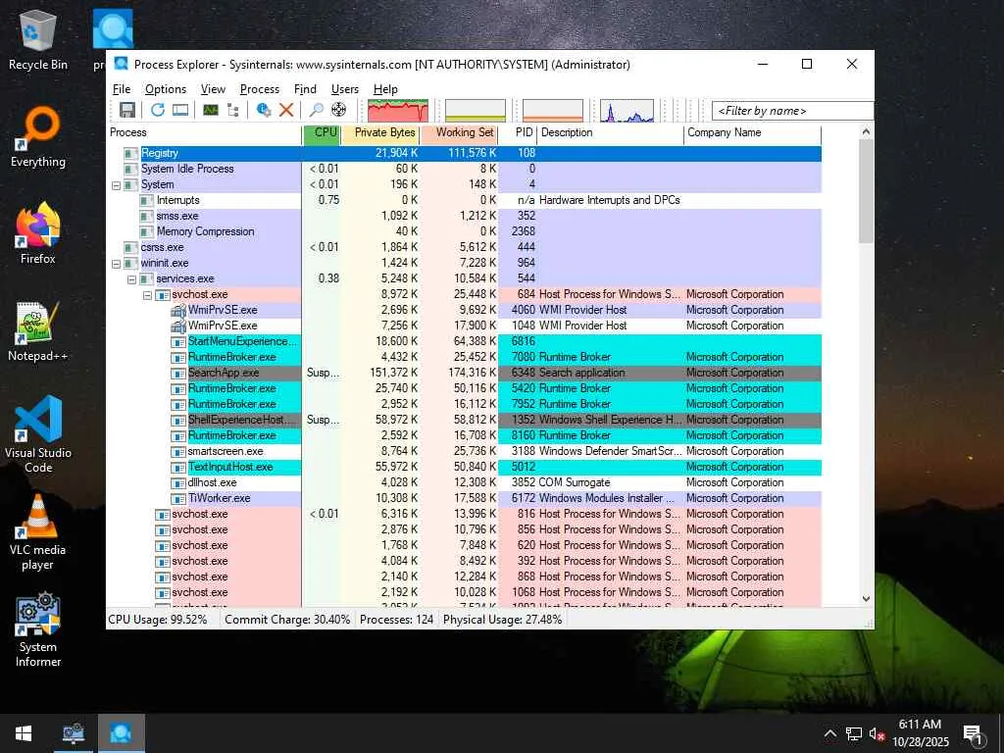Image resolution: width=1004 pixels, height=753 pixels.
Task: Click the System Informer taskbar icon
Action: pos(73,733)
